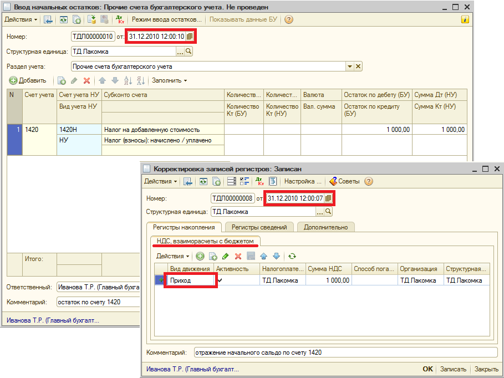This screenshot has height=378, width=504.
Task: Click the help question mark icon next to Советы
Action: click(369, 181)
